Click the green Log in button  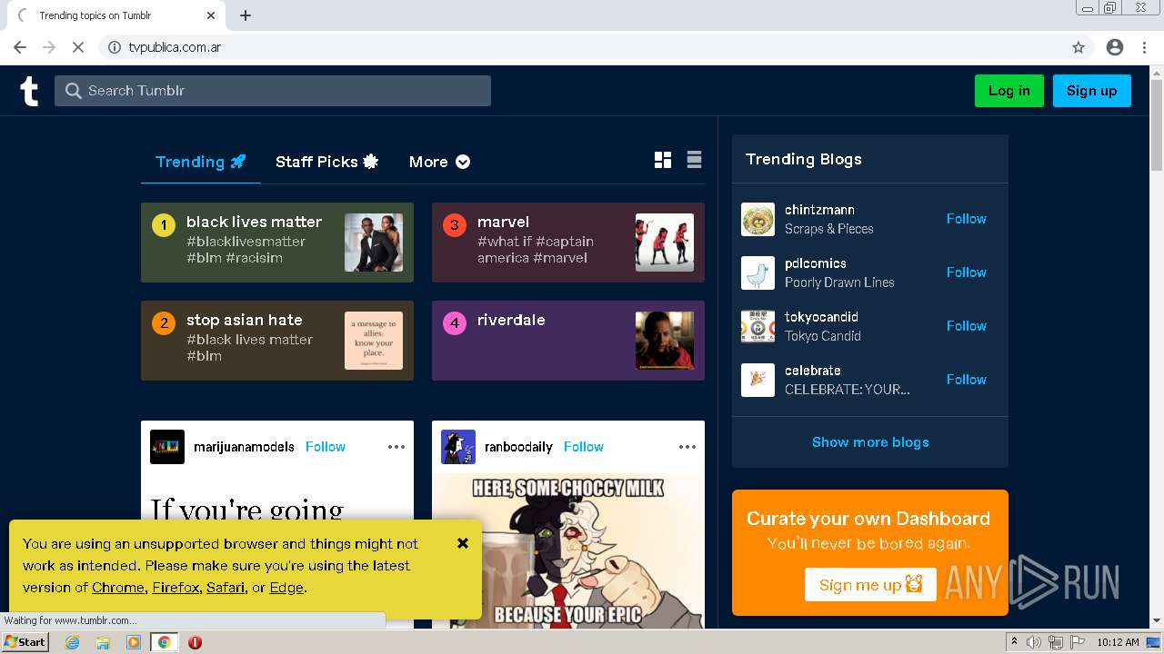[x=1009, y=91]
